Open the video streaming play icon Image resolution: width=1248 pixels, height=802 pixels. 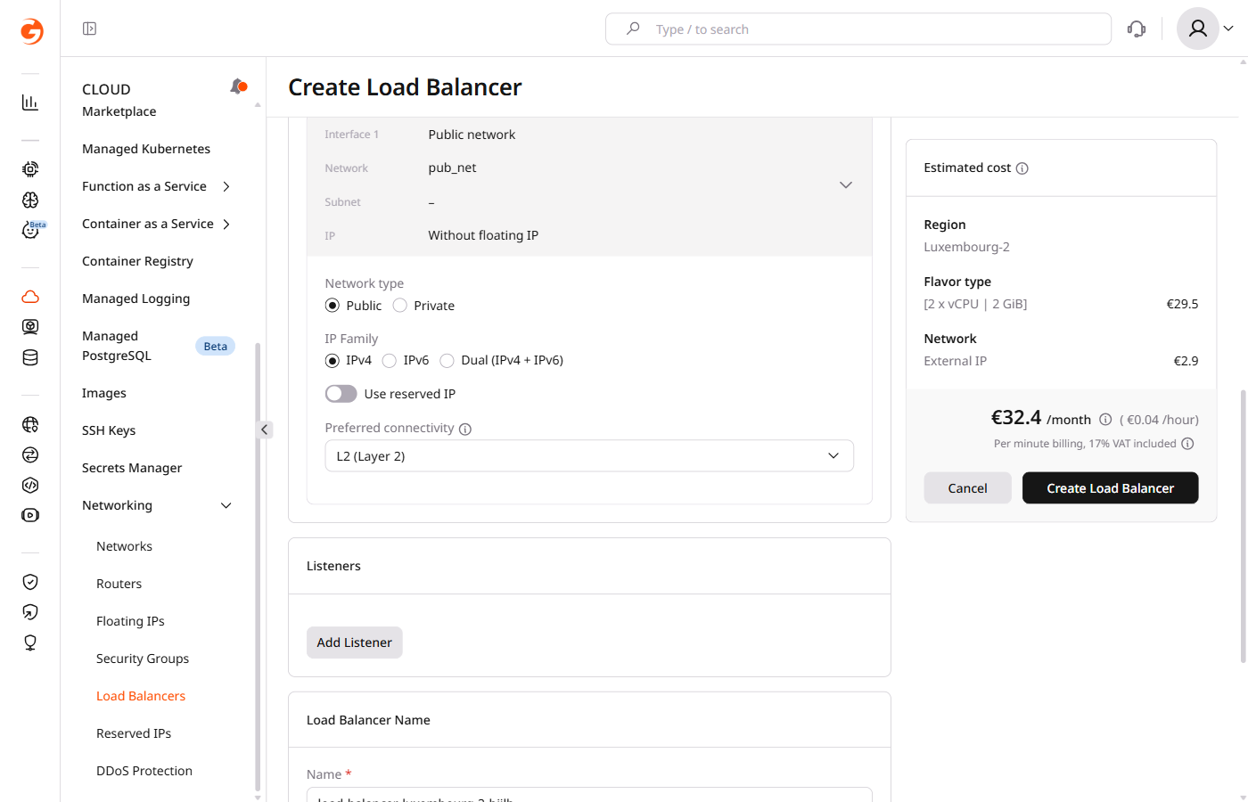click(x=30, y=515)
